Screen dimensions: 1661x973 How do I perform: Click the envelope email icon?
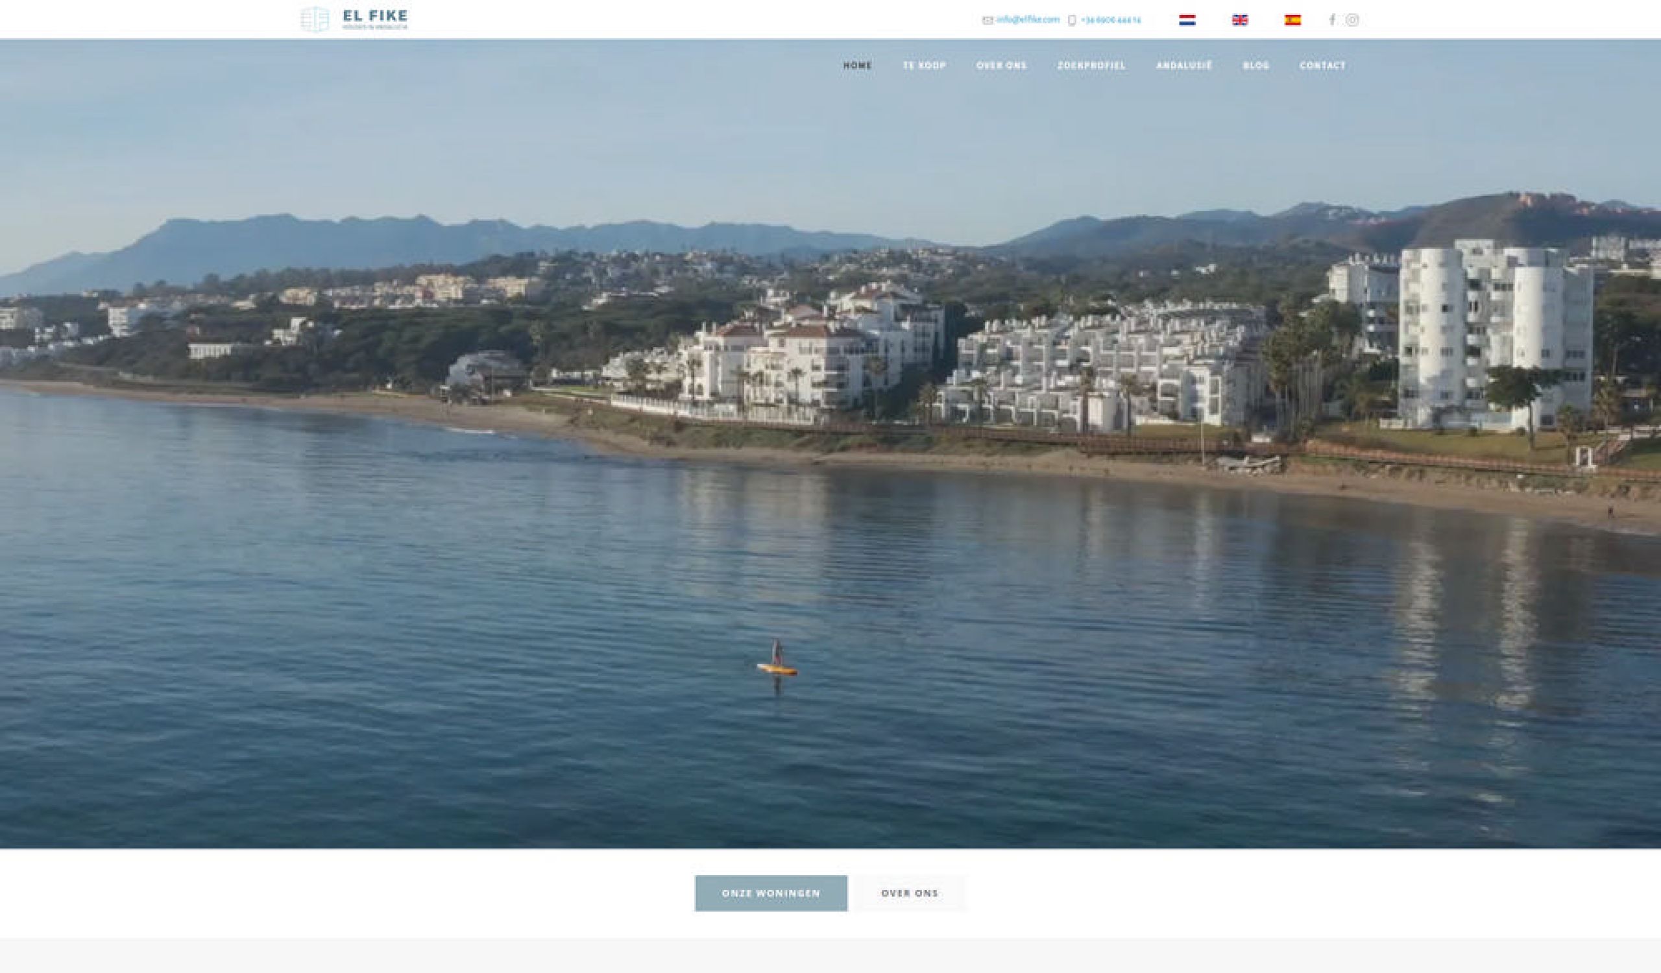[988, 20]
